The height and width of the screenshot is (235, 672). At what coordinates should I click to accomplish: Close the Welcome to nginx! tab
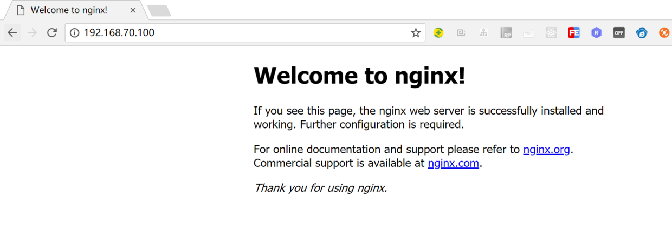point(133,10)
